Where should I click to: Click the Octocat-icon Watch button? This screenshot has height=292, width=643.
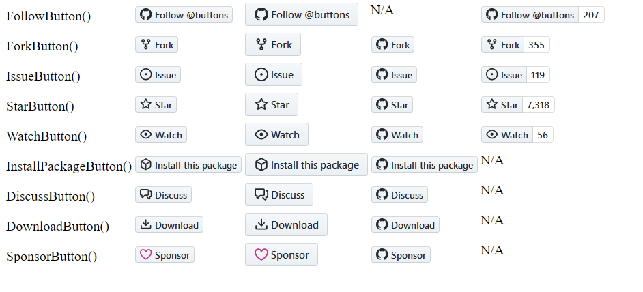click(397, 134)
